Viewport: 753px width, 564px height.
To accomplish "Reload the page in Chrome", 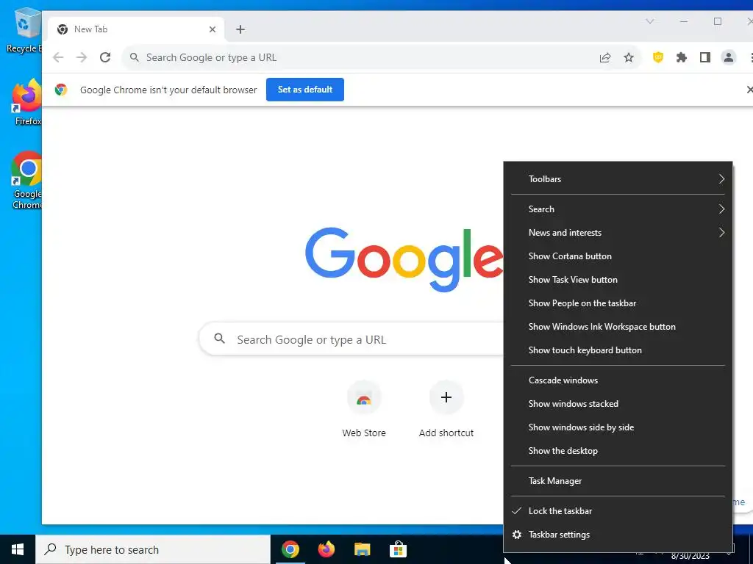I will 105,57.
